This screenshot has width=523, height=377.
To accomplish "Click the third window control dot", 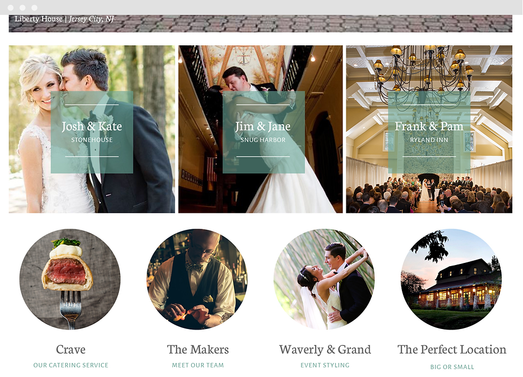I will point(34,7).
